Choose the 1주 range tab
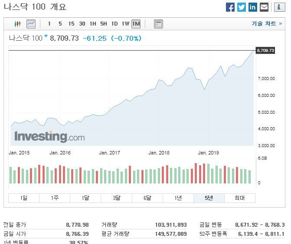291x244 pixels. tap(55, 198)
